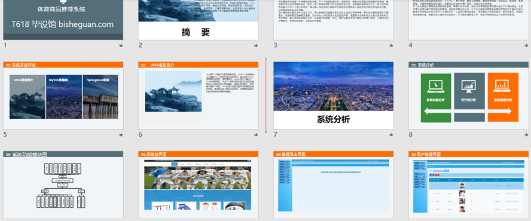Screen dimensions: 531x221
Task: Select the 系统分析 slide with three colored tiles
Action: coord(469,96)
